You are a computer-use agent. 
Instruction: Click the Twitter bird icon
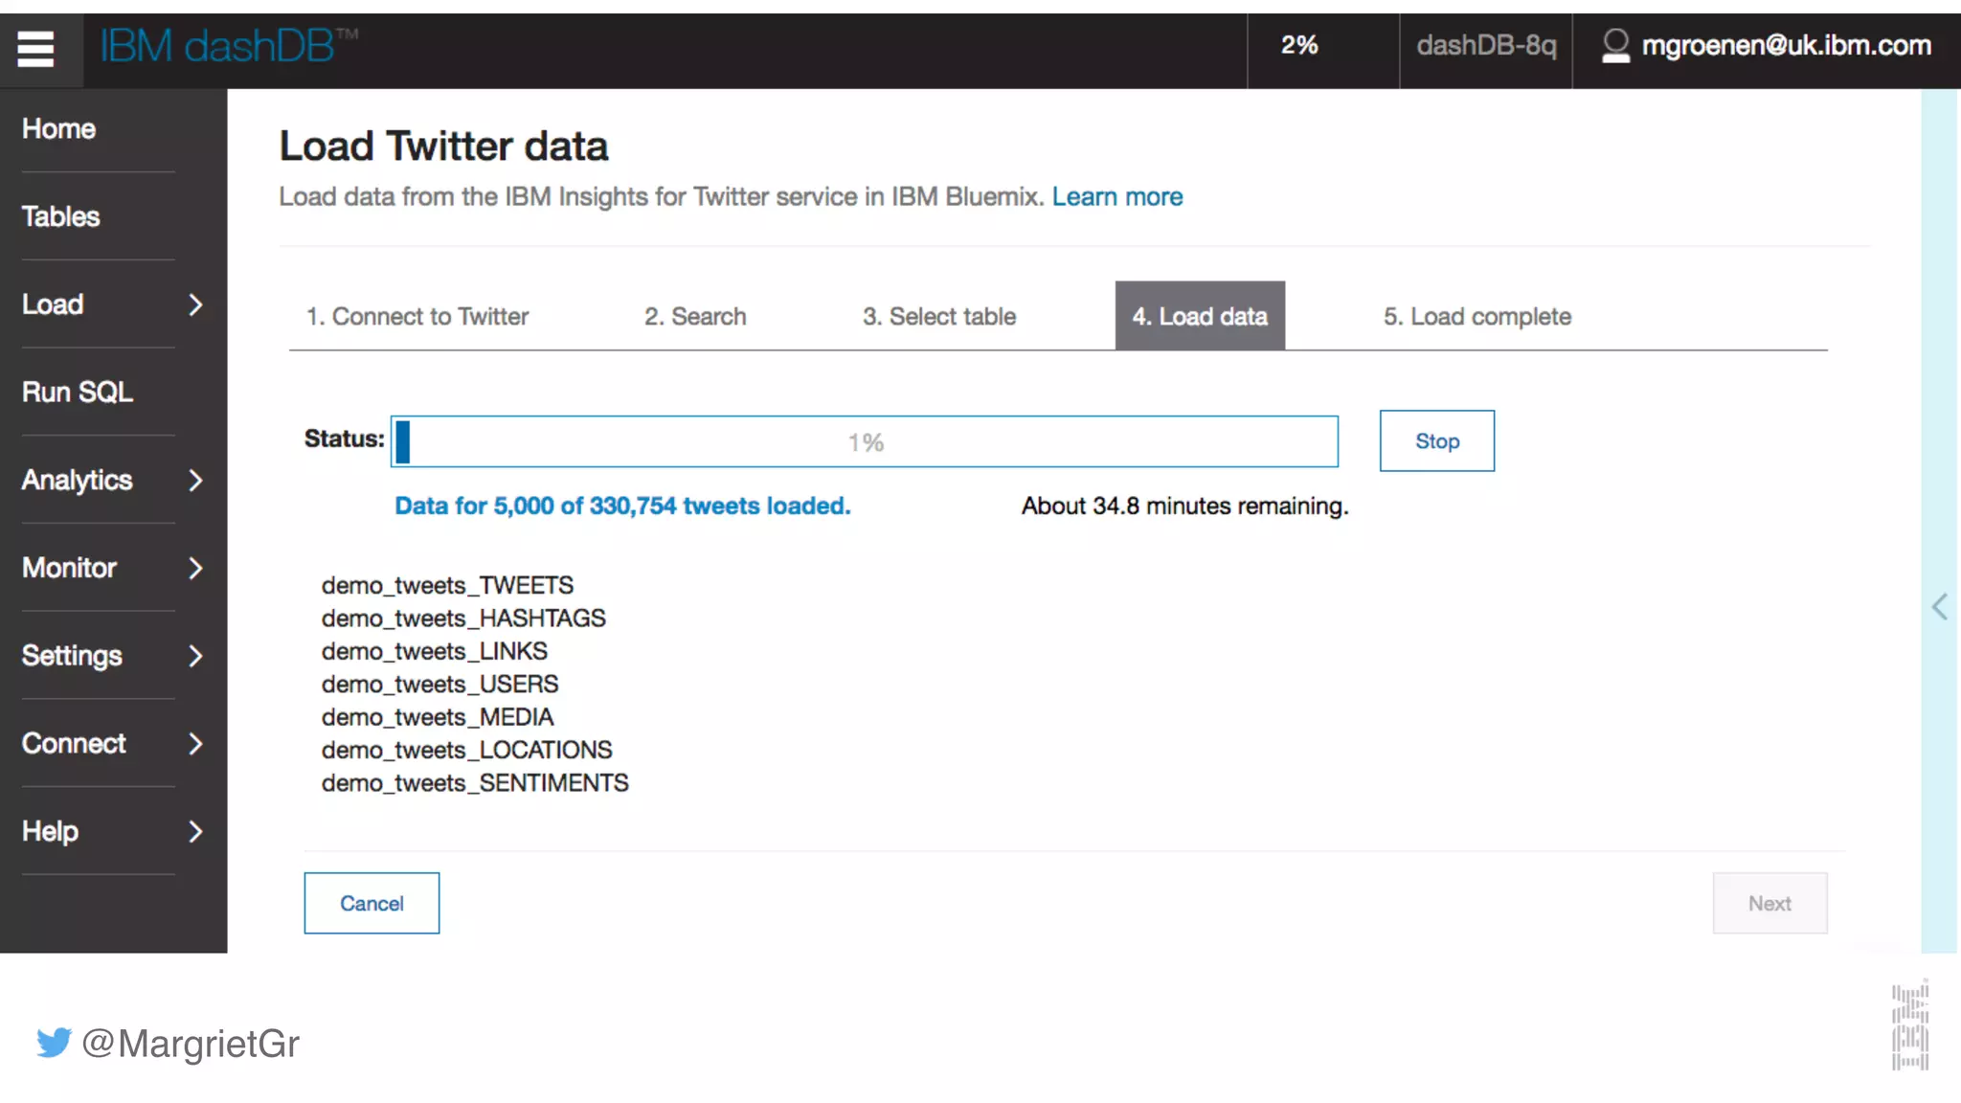(55, 1043)
